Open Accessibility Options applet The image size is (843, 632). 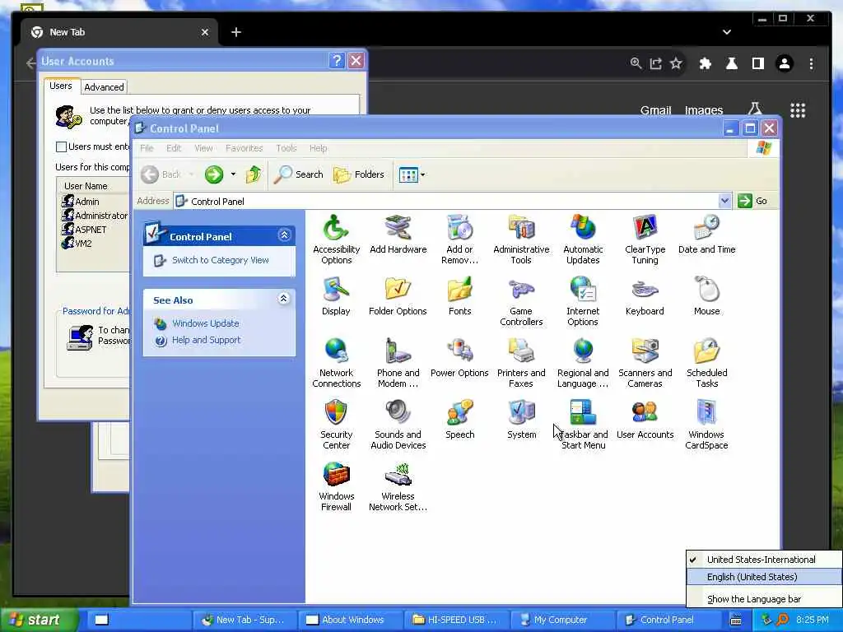(336, 239)
